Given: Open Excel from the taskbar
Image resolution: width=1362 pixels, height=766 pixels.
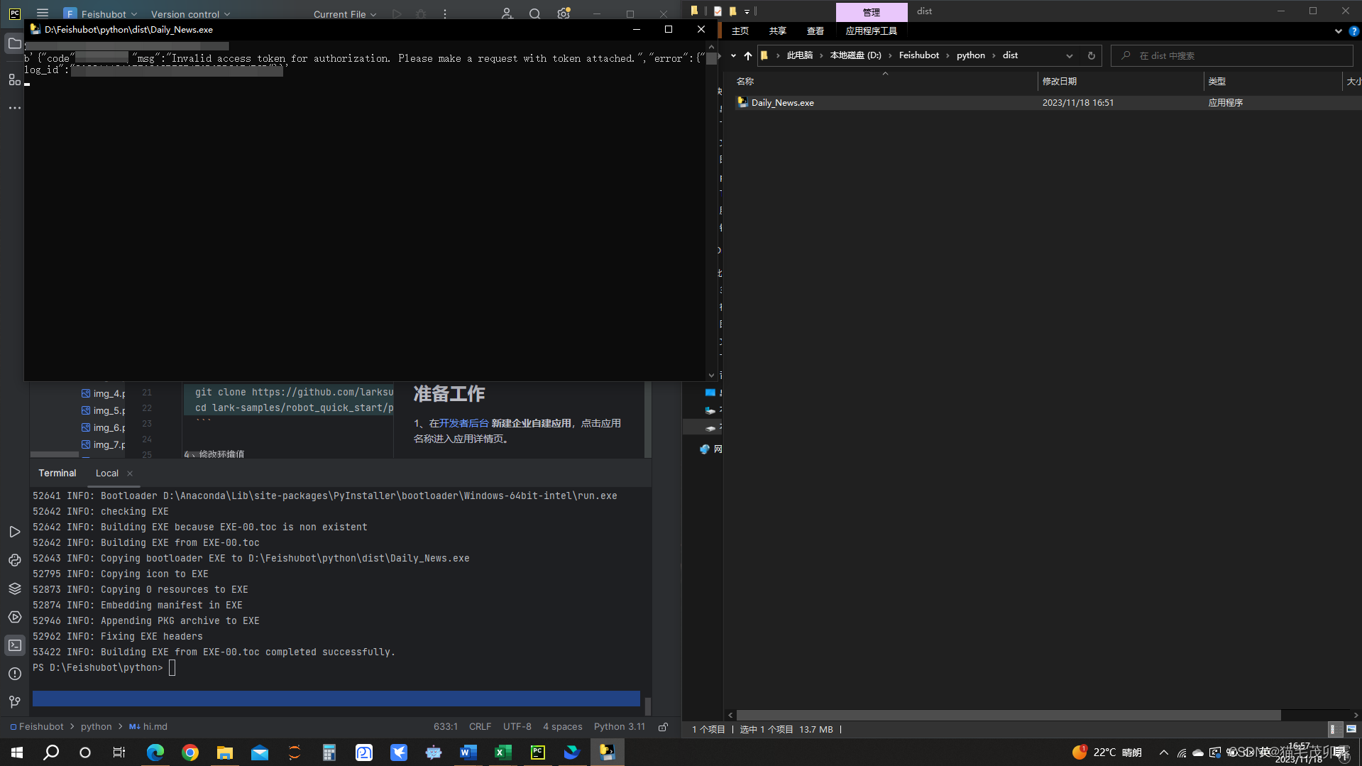Looking at the screenshot, I should pyautogui.click(x=503, y=752).
